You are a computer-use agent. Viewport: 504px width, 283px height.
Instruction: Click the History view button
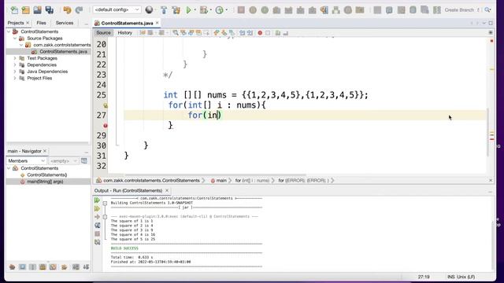click(x=124, y=33)
